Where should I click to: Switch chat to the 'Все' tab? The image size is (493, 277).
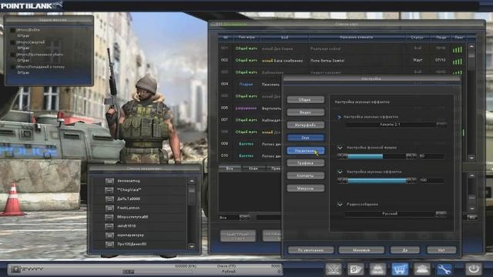pos(230,169)
